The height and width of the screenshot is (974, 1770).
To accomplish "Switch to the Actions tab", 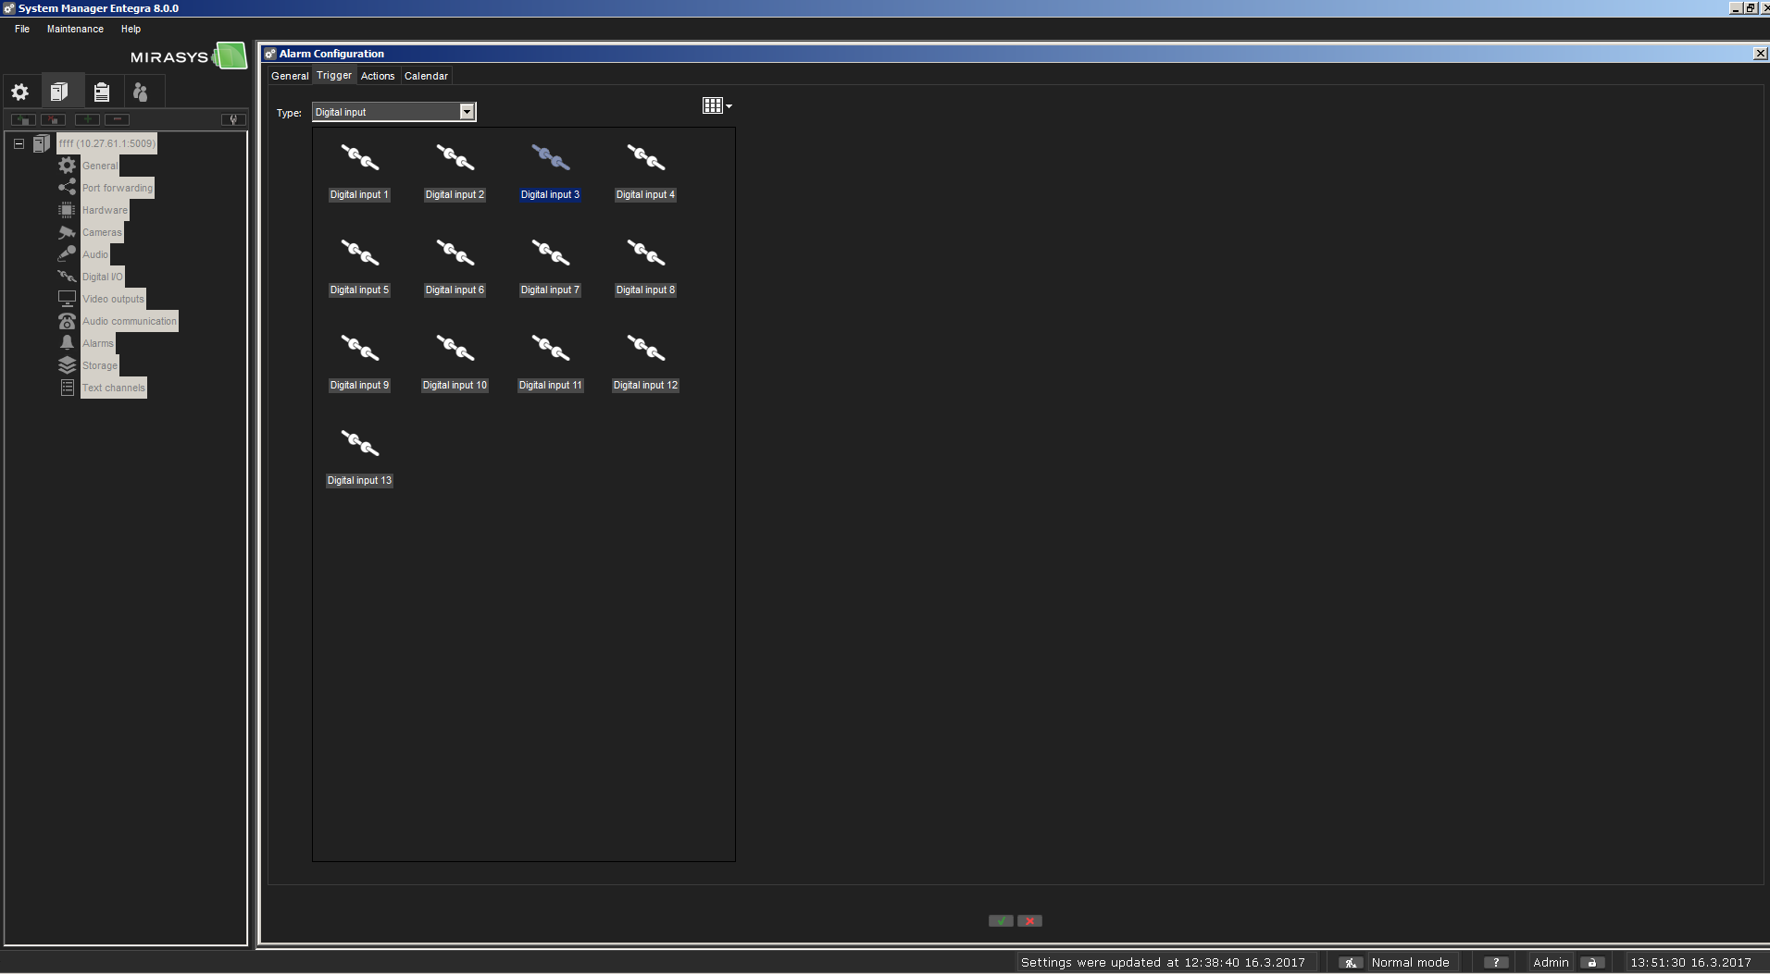I will point(378,76).
